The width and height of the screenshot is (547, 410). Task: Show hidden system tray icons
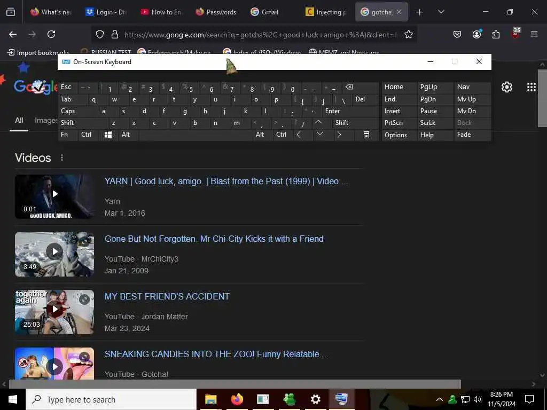point(440,399)
